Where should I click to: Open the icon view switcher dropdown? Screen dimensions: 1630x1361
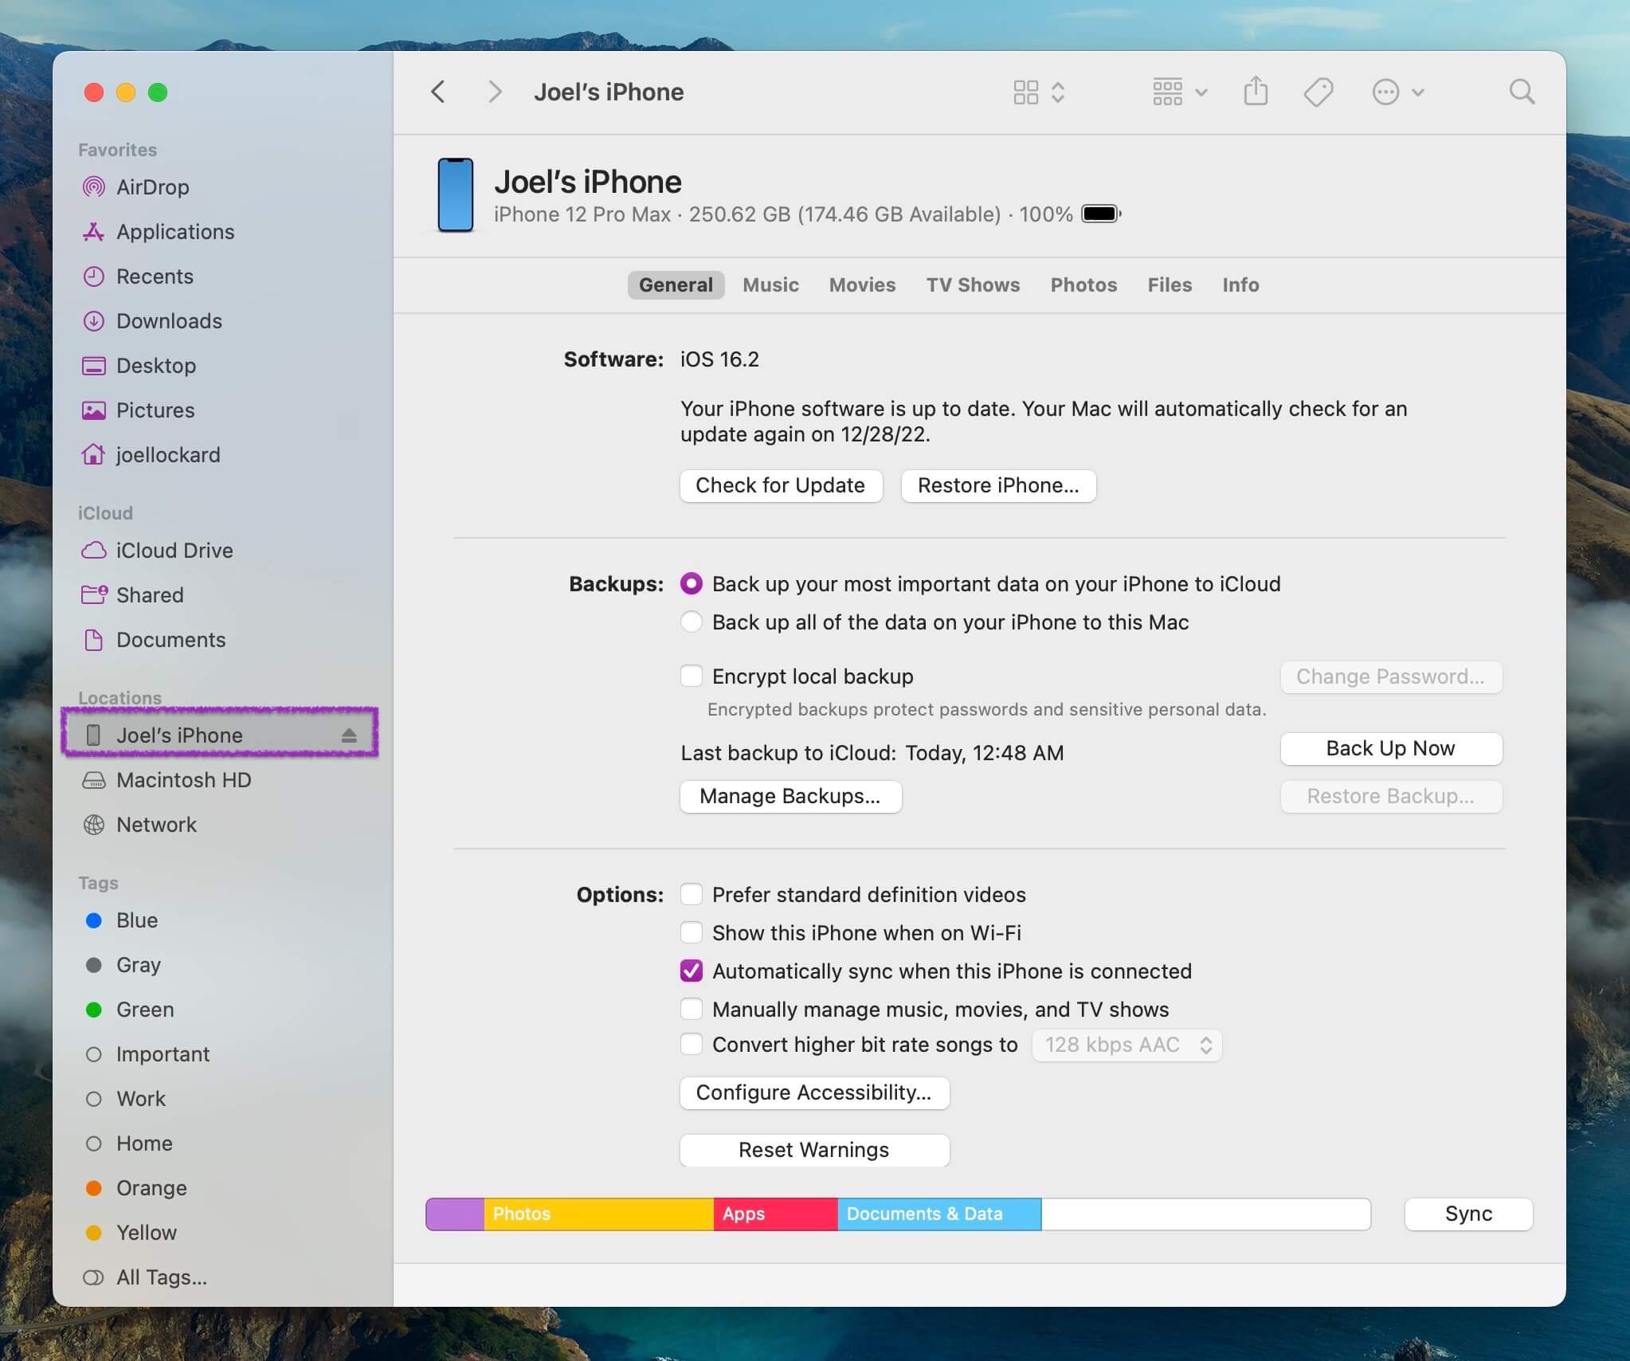(1039, 92)
